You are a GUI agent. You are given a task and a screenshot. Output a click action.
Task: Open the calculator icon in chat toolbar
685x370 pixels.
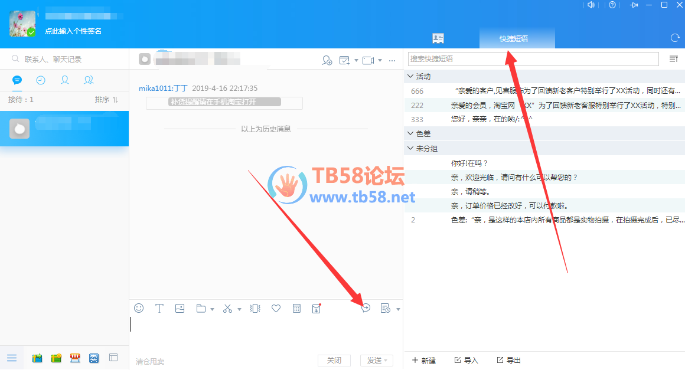tap(297, 308)
